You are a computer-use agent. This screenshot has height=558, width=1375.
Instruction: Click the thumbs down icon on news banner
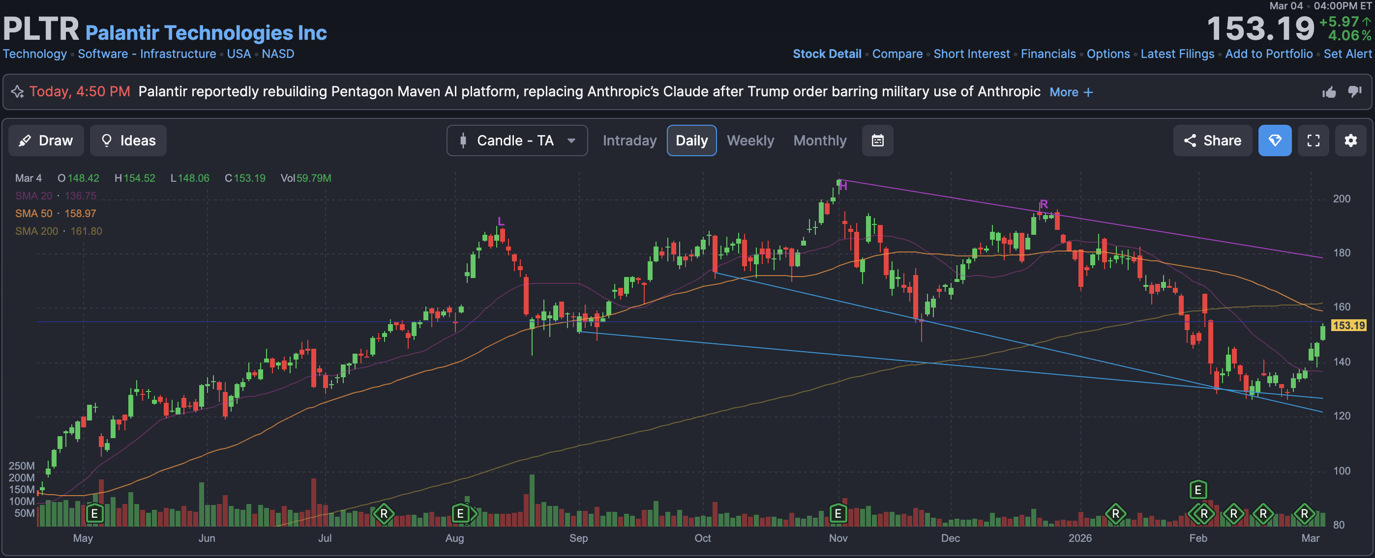coord(1355,92)
